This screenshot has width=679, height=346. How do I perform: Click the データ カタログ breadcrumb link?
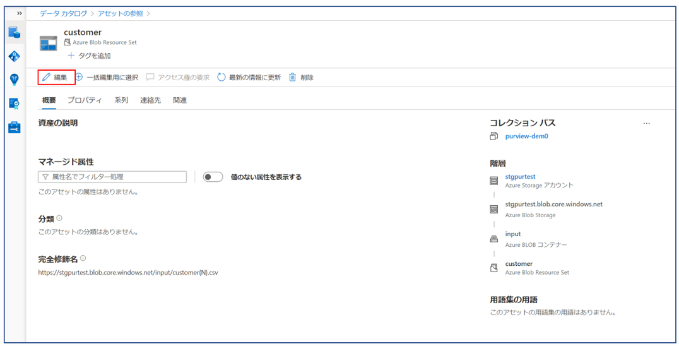tap(64, 13)
